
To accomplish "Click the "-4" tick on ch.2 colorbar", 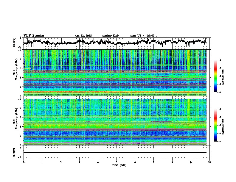I will tap(220, 117).
